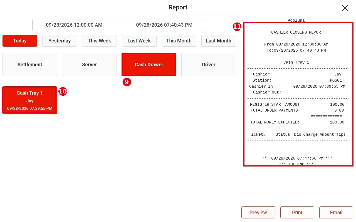Filter the report by This Week
Image resolution: width=356 pixels, height=222 pixels.
pos(99,41)
